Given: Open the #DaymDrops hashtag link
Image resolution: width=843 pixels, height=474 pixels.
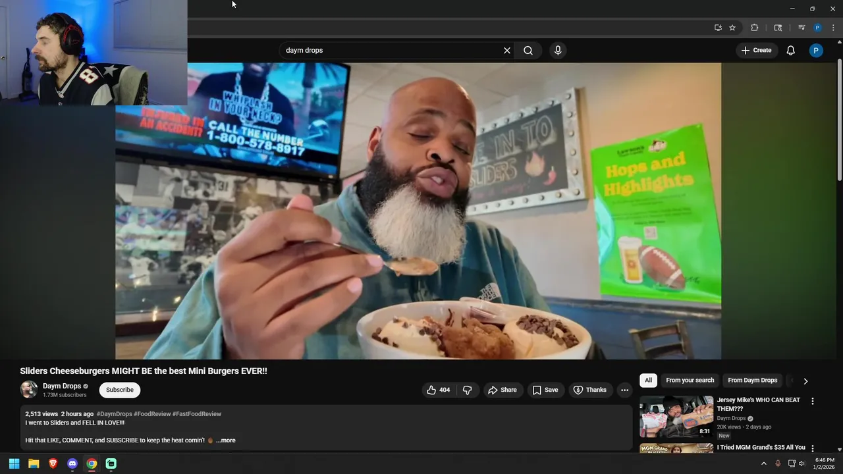Looking at the screenshot, I should point(115,414).
